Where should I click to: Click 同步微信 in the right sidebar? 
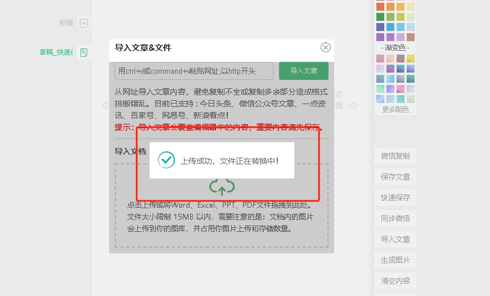click(395, 218)
